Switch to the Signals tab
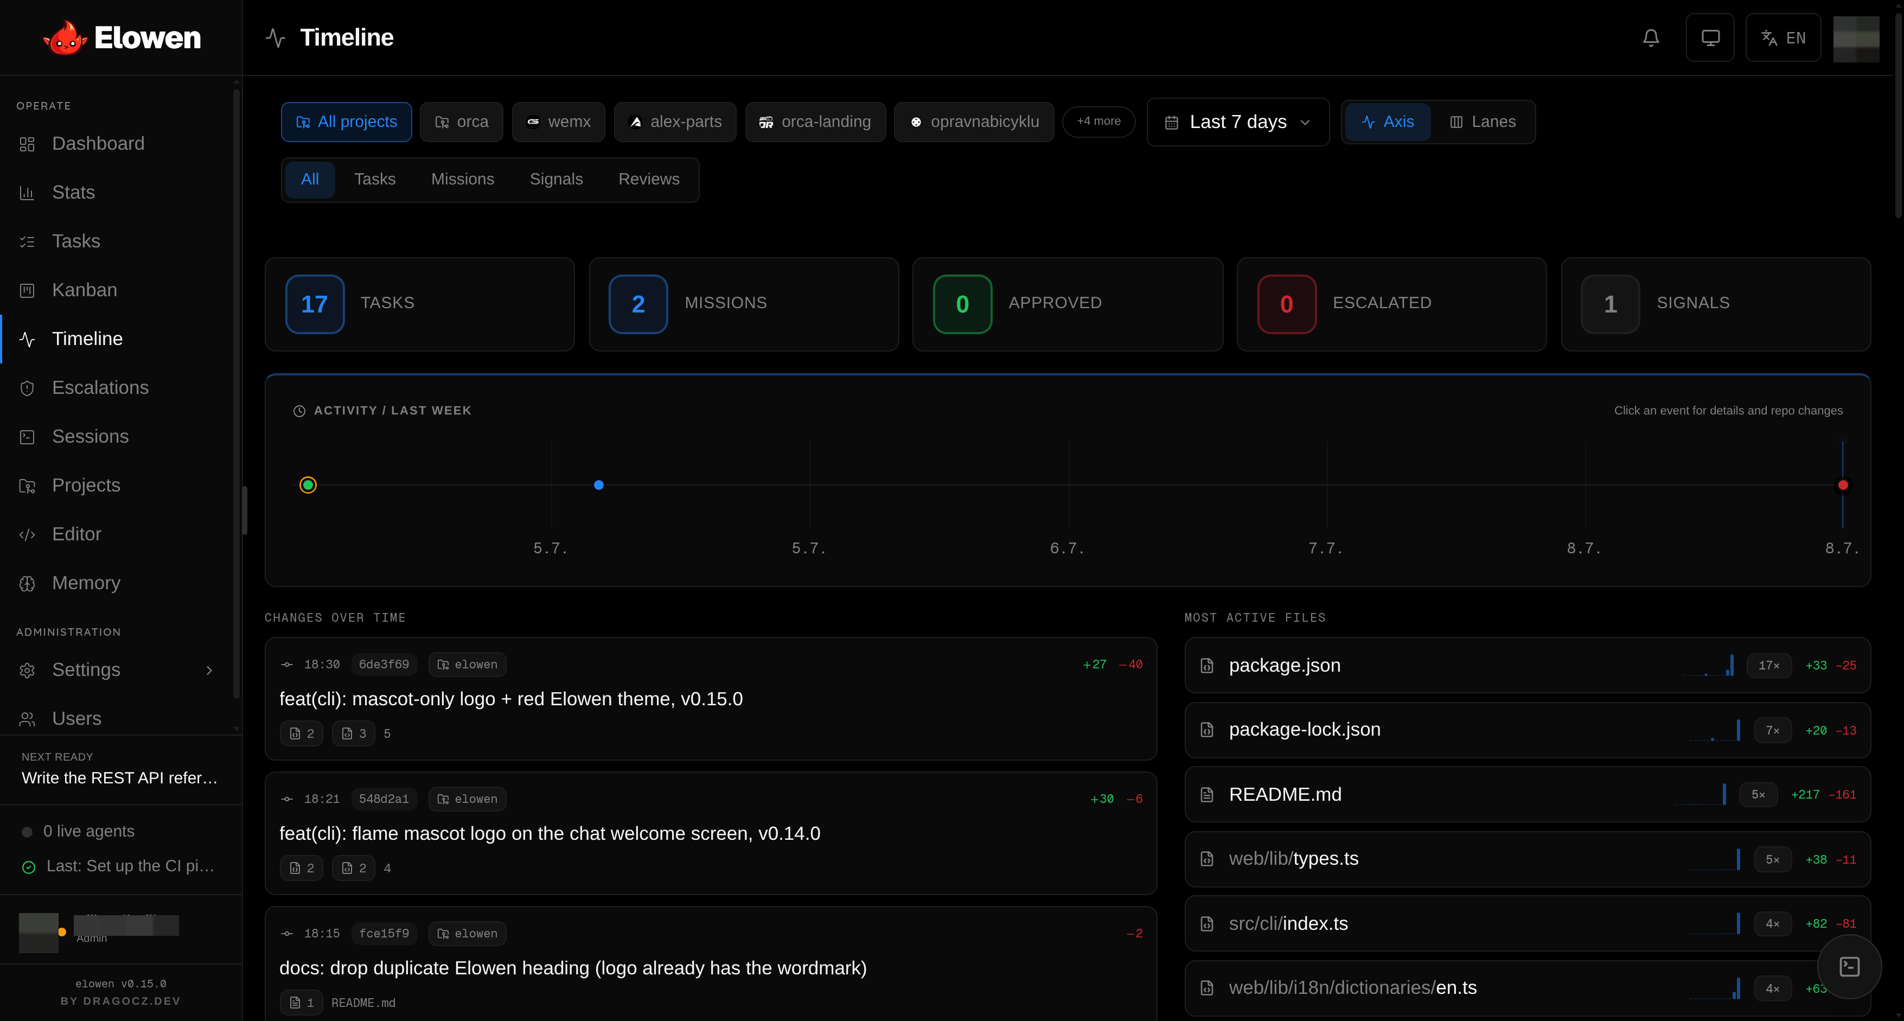The width and height of the screenshot is (1904, 1021). (x=556, y=180)
